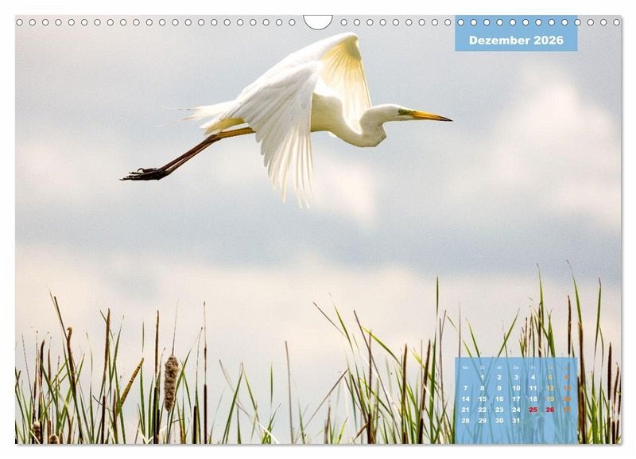The width and height of the screenshot is (636, 459).
Task: Select date 30 in the calendar grid
Action: coord(499,421)
